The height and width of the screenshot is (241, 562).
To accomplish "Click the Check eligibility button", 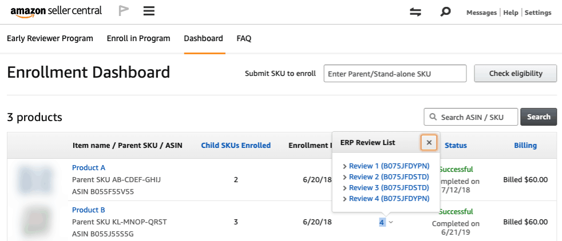I will click(516, 74).
